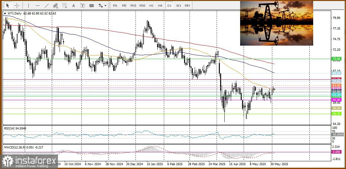Screen dimensions: 346x169
Task: Click the 59.40 price axis value
Action: tap(336, 103)
